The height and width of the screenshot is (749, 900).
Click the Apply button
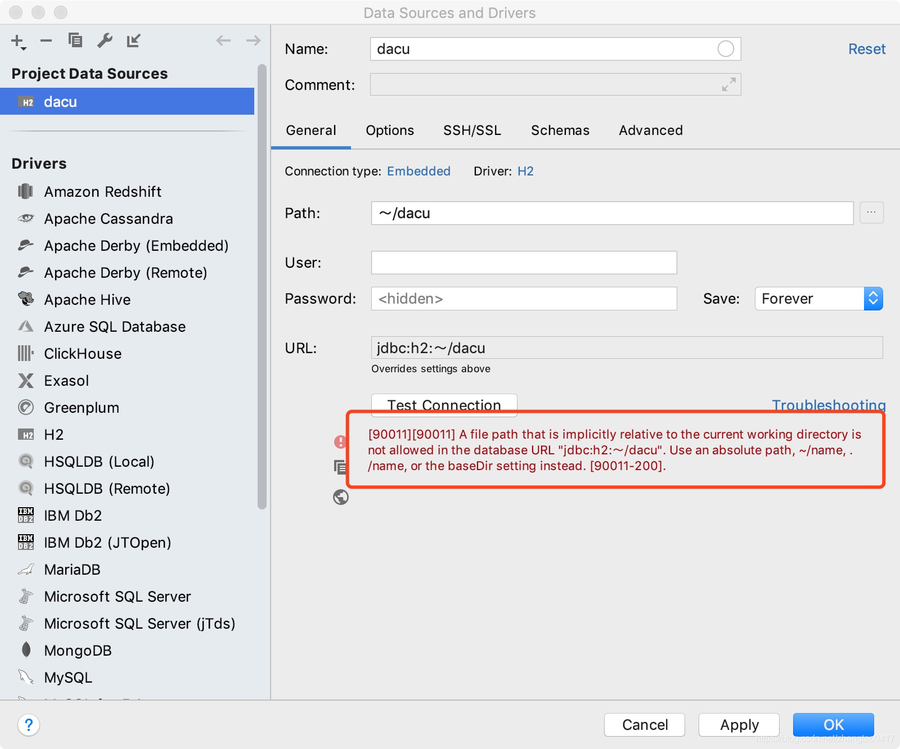[739, 725]
